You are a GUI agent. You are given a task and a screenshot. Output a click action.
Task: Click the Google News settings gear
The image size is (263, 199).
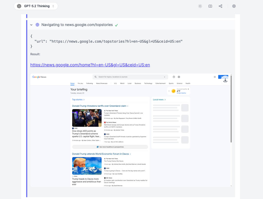(x=179, y=77)
